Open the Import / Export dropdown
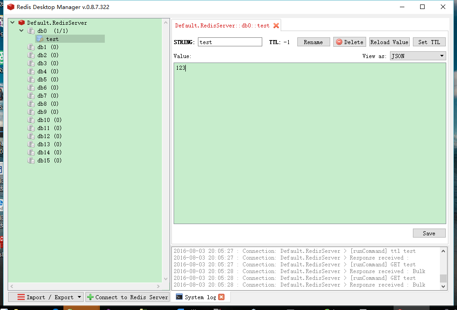The width and height of the screenshot is (457, 310). 46,297
